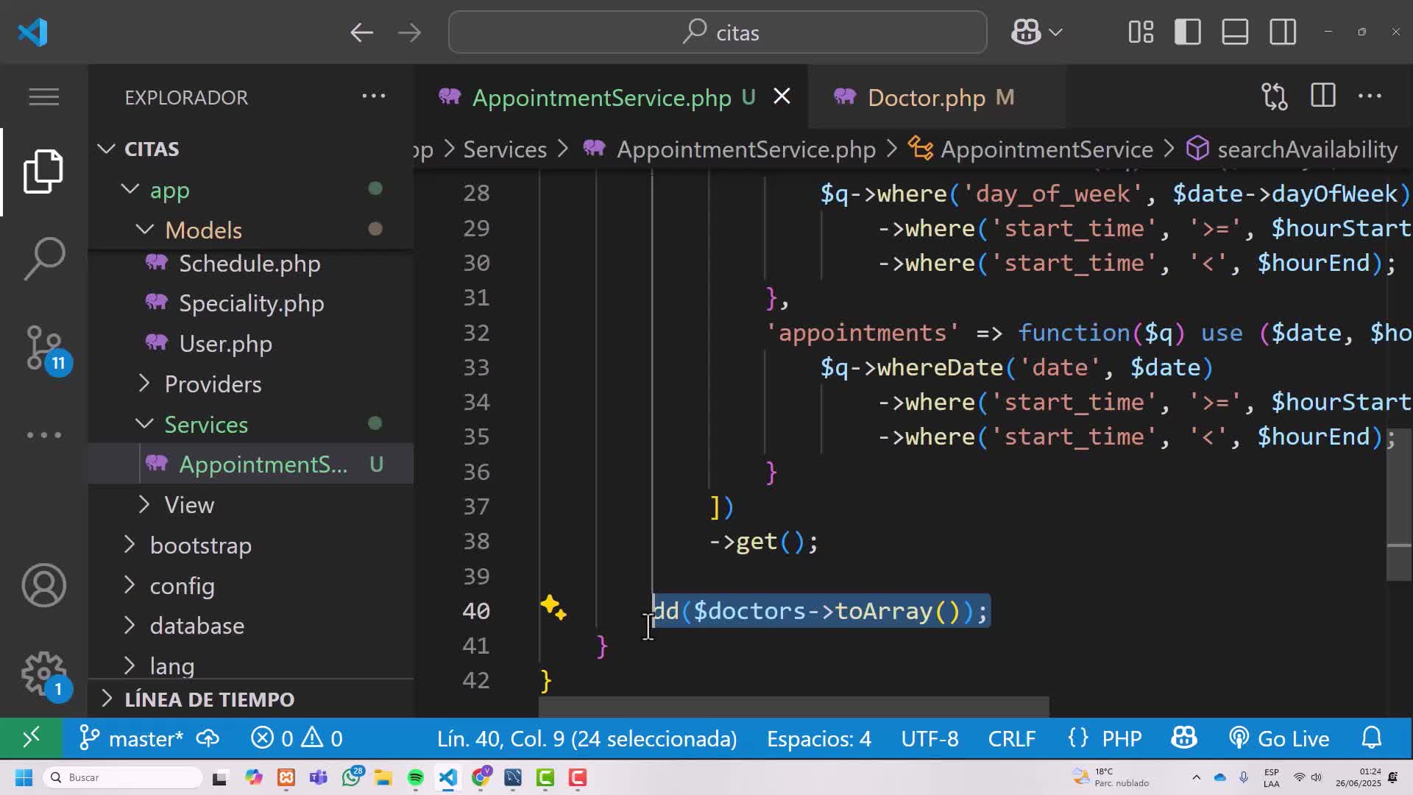Open the remote window indicator in status bar
Image resolution: width=1413 pixels, height=795 pixels.
31,738
